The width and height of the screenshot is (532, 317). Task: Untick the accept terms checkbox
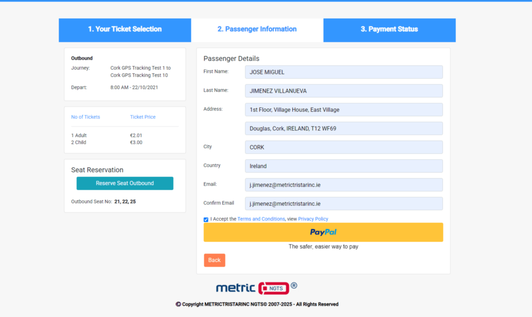(x=206, y=220)
